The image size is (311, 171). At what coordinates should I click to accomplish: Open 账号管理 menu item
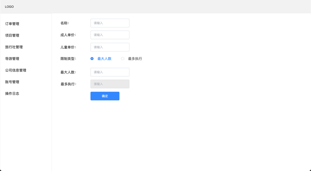12,82
